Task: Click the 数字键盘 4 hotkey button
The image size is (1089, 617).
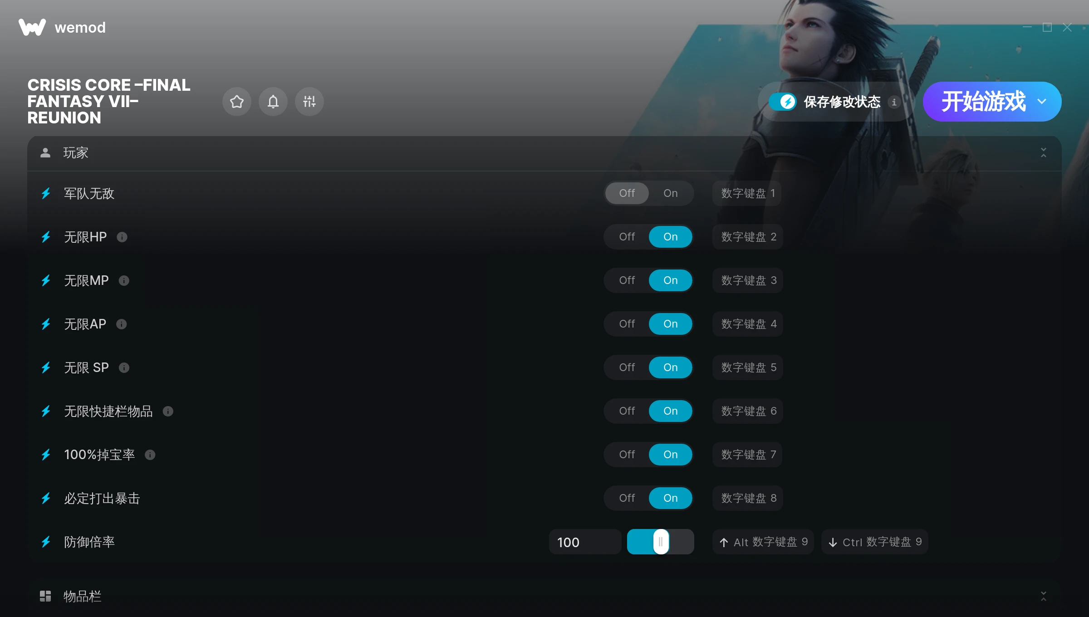Action: pos(748,324)
